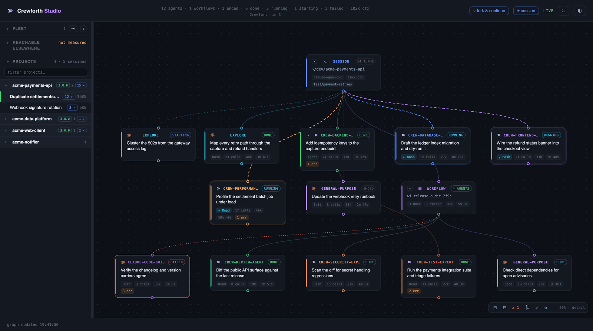Viewport: 593px width, 331px height.
Task: Expand the FLEET section
Action: pos(8,28)
